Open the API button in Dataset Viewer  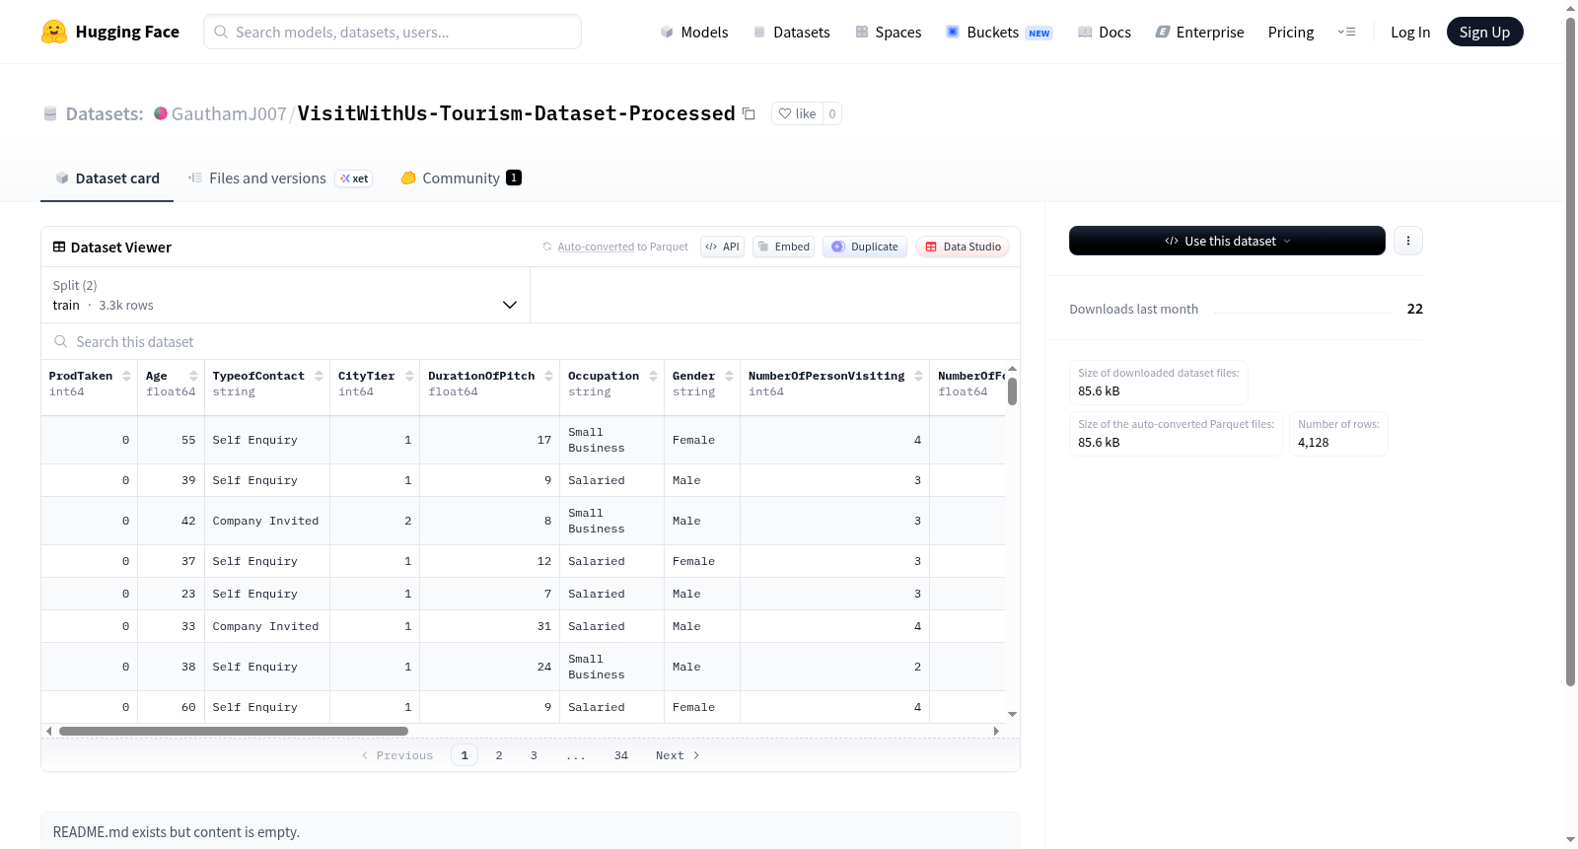point(722,247)
